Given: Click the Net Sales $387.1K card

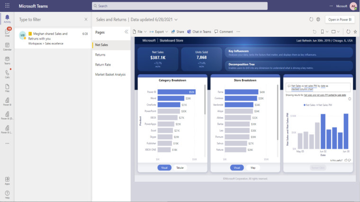Looking at the screenshot, I should [x=158, y=59].
